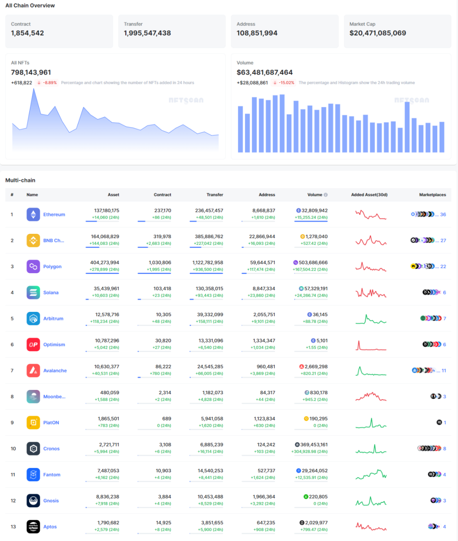Click the Avalanche marketplaces count 11
Screen dimensions: 458x541
444,371
